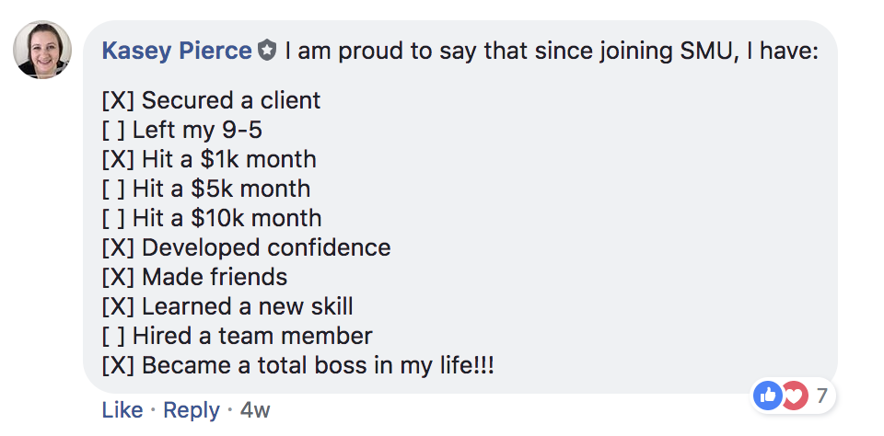Open the Kasey Pierce profile name link
The width and height of the screenshot is (884, 436).
click(176, 51)
